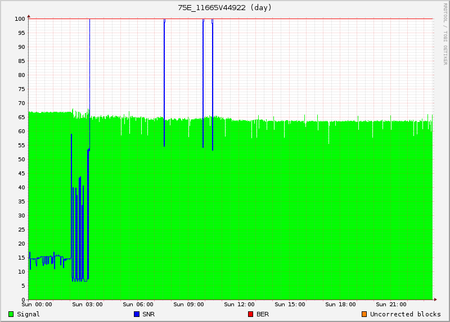The width and height of the screenshot is (450, 322).
Task: Click the '40' value on the y-axis
Action: coord(21,188)
